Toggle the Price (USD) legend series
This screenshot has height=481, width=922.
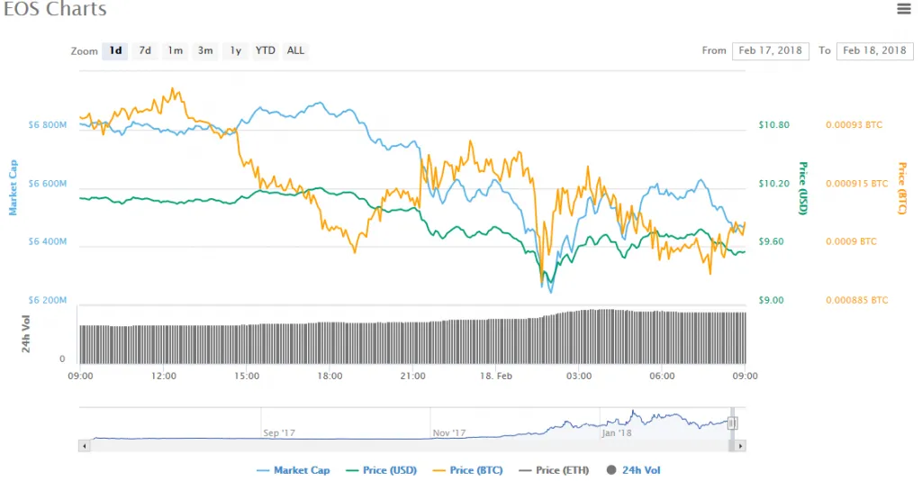[381, 470]
